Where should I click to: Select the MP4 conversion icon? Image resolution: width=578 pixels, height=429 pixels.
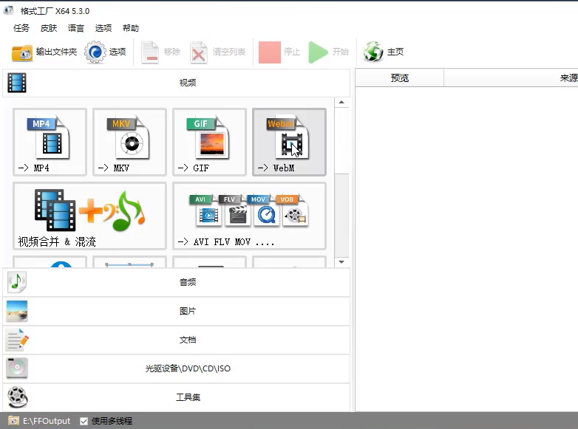(x=50, y=141)
